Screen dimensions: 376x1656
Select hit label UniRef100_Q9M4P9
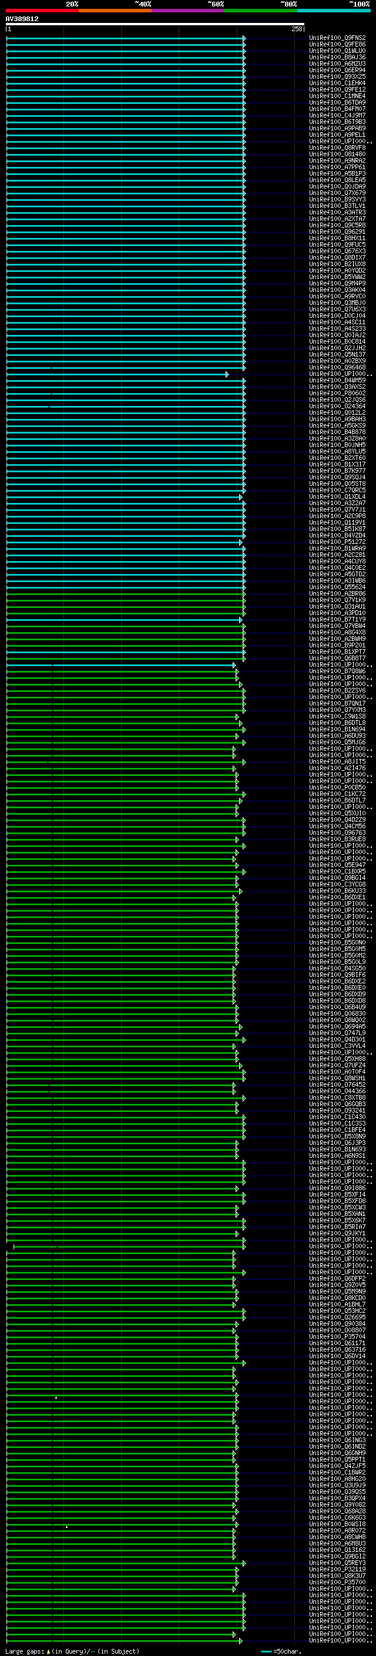[x=337, y=283]
